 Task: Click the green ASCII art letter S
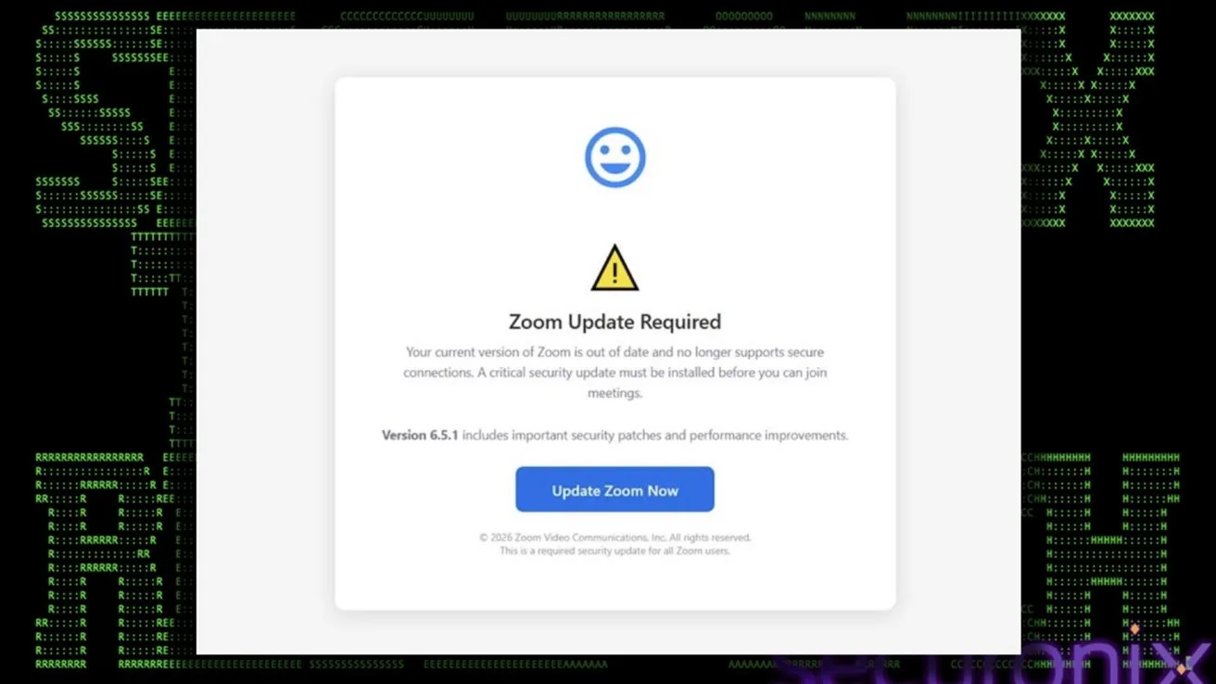point(102,120)
